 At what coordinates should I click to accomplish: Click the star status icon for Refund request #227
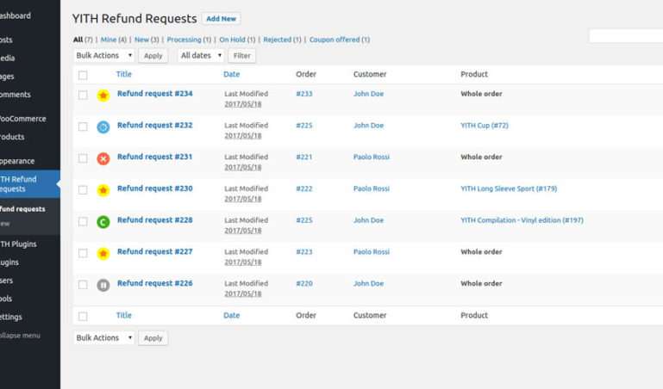(103, 254)
